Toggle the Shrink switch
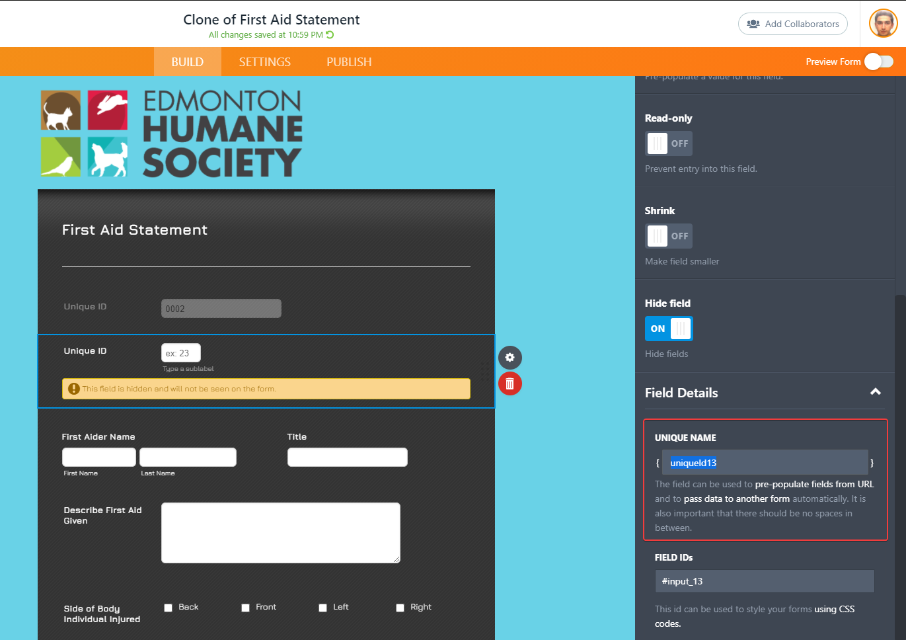906x640 pixels. pos(669,236)
